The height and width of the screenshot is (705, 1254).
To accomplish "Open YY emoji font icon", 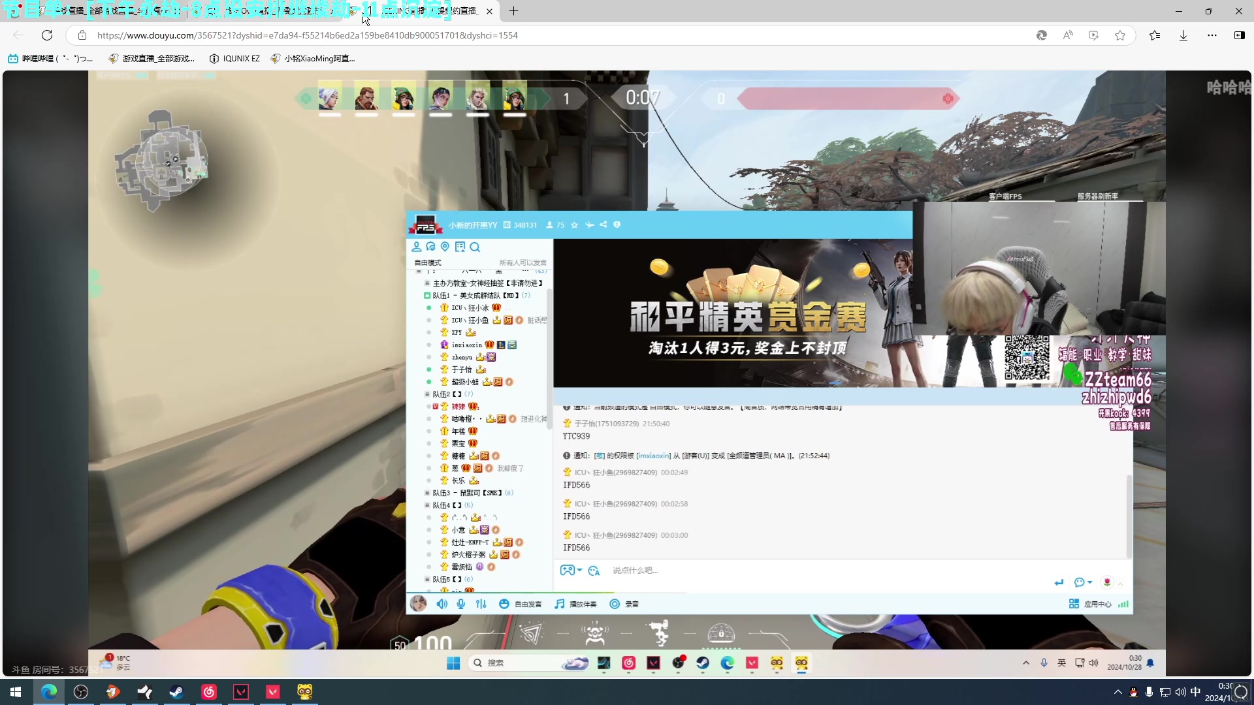I will click(594, 571).
